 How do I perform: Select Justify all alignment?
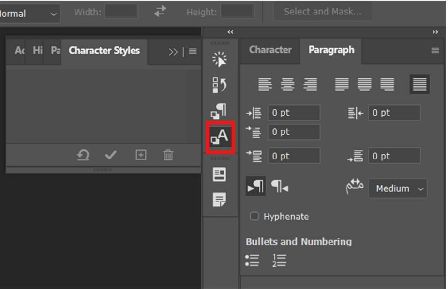click(x=419, y=85)
